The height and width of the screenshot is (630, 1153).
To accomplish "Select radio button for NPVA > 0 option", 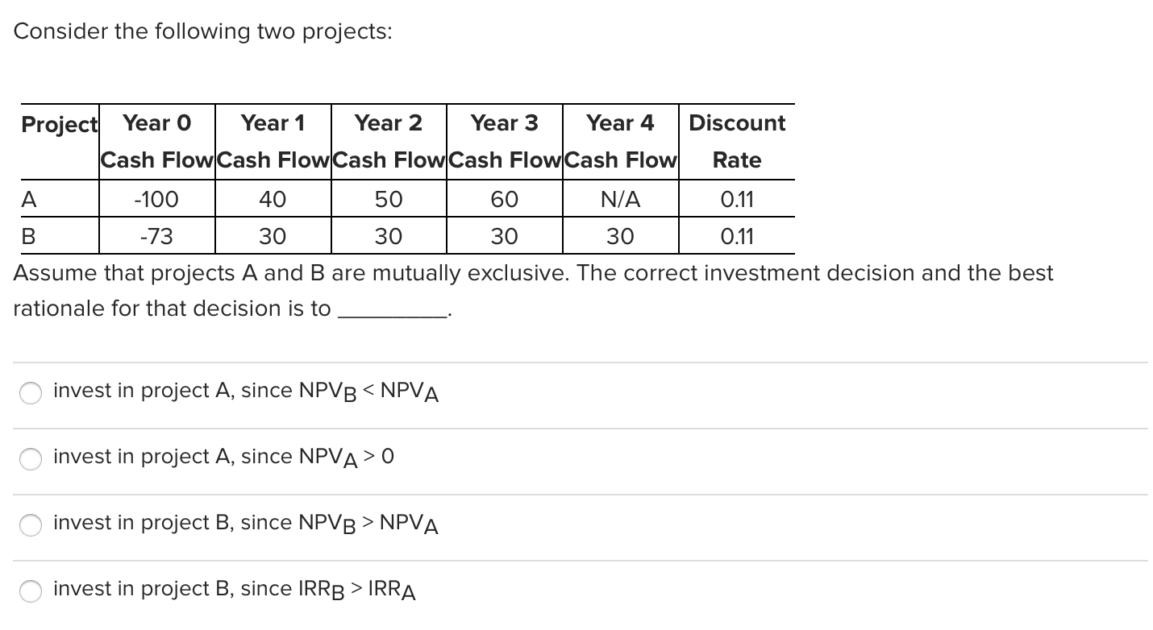I will 30,459.
